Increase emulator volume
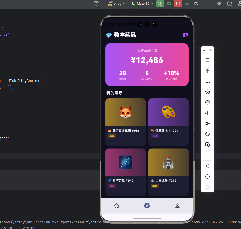Image resolution: width=241 pixels, height=229 pixels. click(x=207, y=113)
